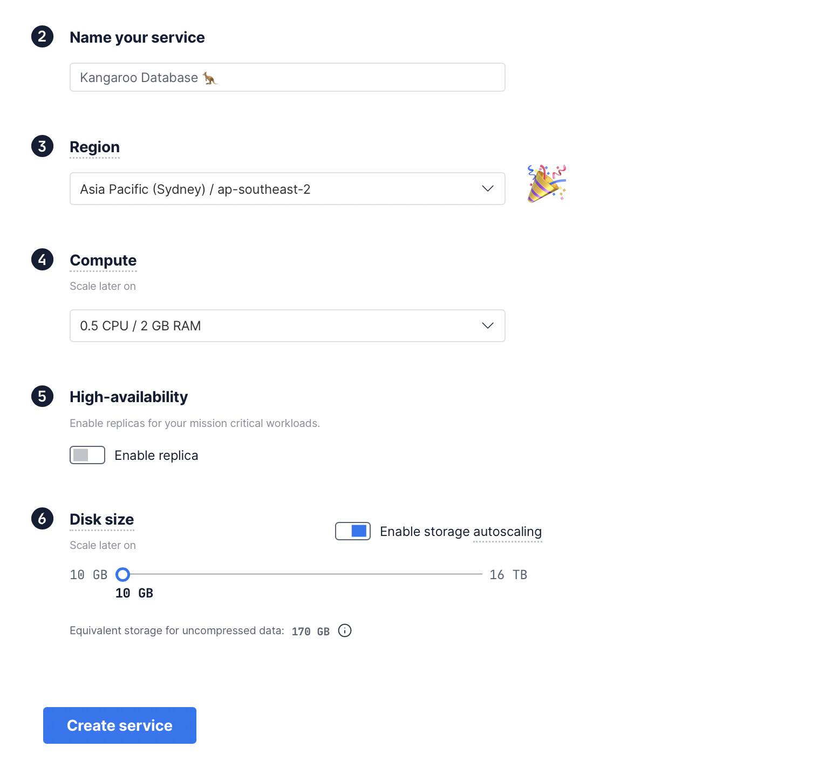This screenshot has width=818, height=774.
Task: Open the Compute size dropdown
Action: point(288,326)
